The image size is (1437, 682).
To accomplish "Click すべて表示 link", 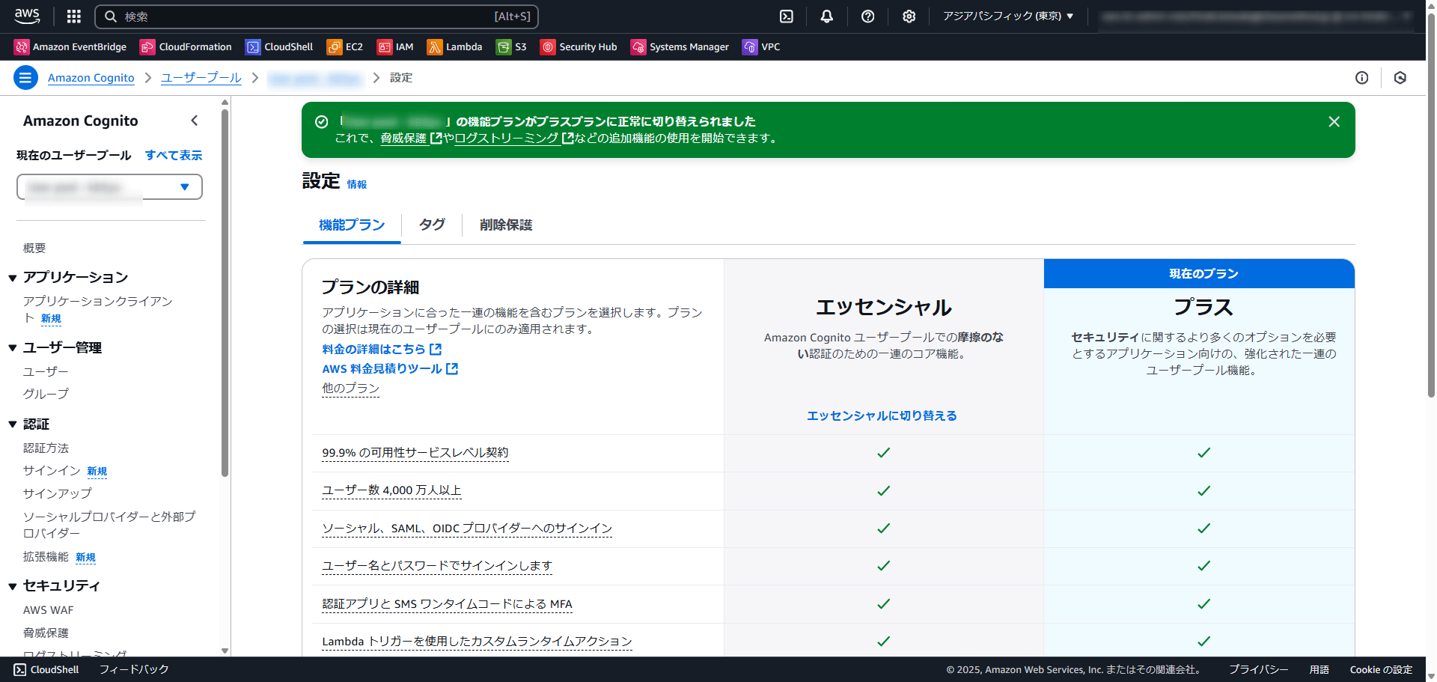I will (174, 155).
